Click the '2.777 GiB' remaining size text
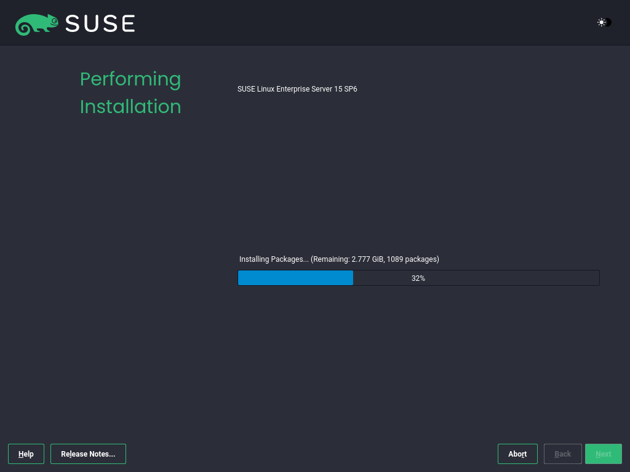This screenshot has width=630, height=472. [x=367, y=259]
